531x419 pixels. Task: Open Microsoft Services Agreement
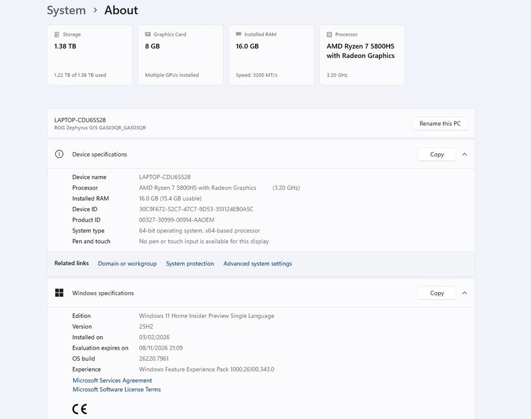pos(112,380)
